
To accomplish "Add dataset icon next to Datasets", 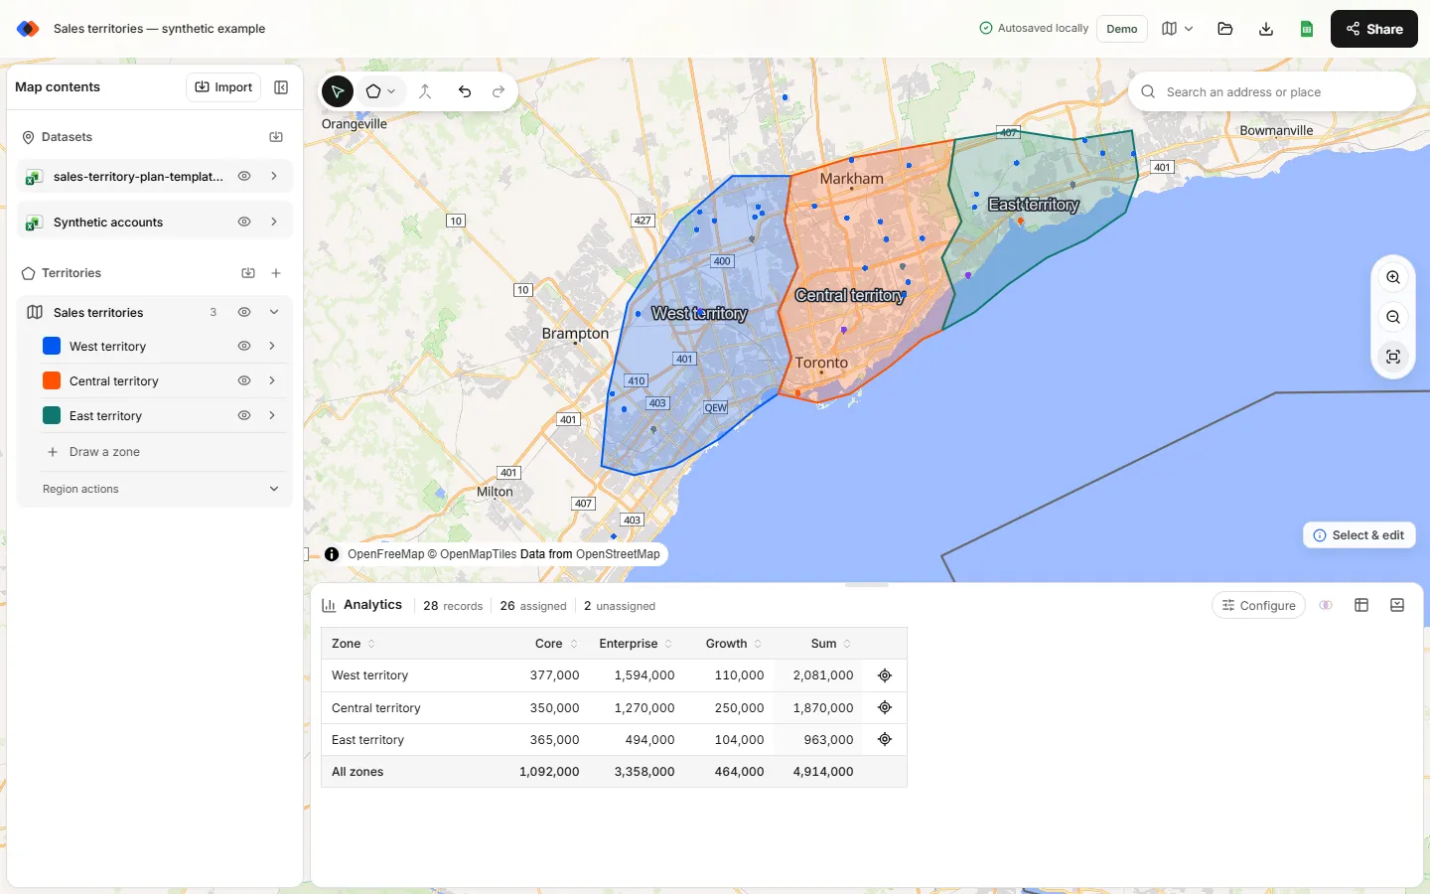I will (276, 137).
